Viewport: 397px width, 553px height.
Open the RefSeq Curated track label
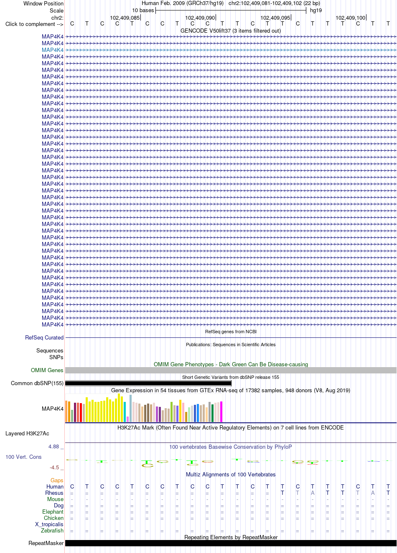[x=44, y=337]
